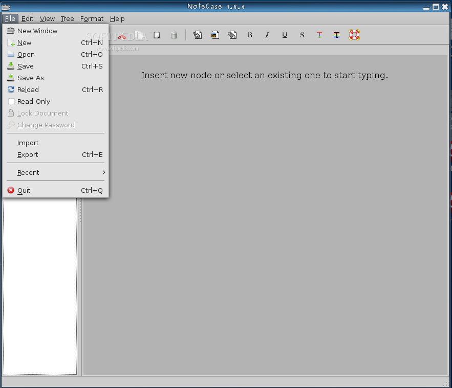Screen dimensions: 452x388
Task: Open node attachments paperclip icon
Action: tap(232, 35)
